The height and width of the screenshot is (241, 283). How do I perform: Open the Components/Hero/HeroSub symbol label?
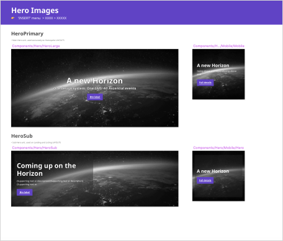(x=35, y=148)
